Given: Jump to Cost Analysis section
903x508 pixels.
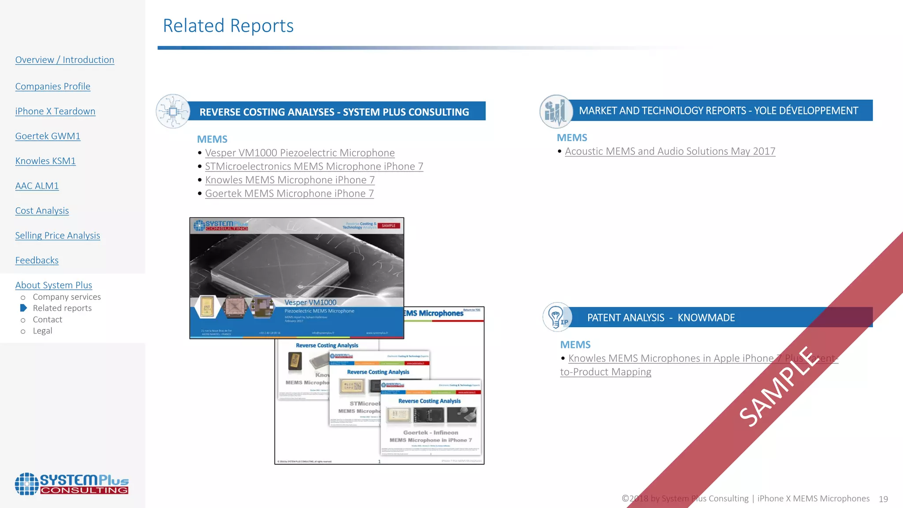Looking at the screenshot, I should (x=42, y=211).
